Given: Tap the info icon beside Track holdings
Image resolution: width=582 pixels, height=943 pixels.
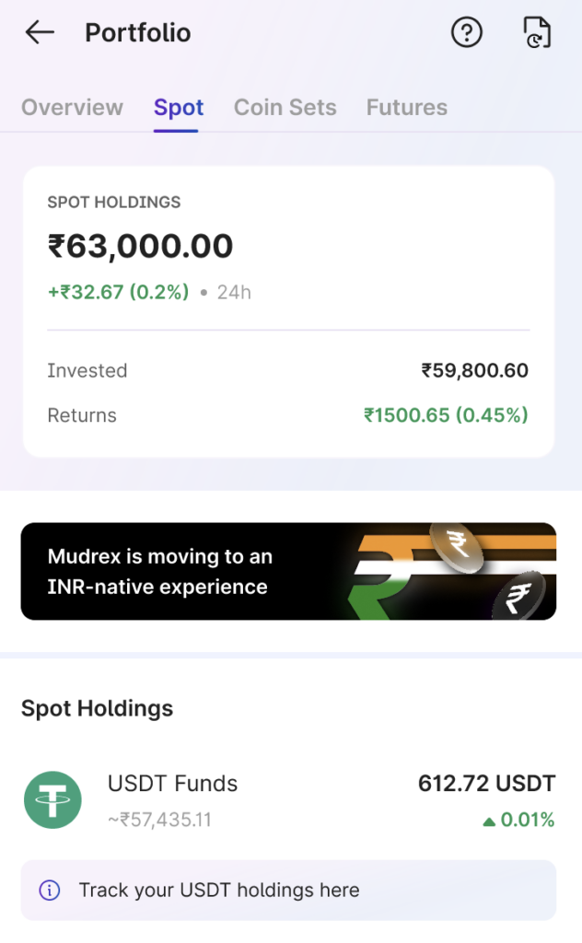Looking at the screenshot, I should coord(50,891).
